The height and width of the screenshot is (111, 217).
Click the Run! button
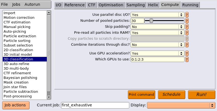click(201, 95)
